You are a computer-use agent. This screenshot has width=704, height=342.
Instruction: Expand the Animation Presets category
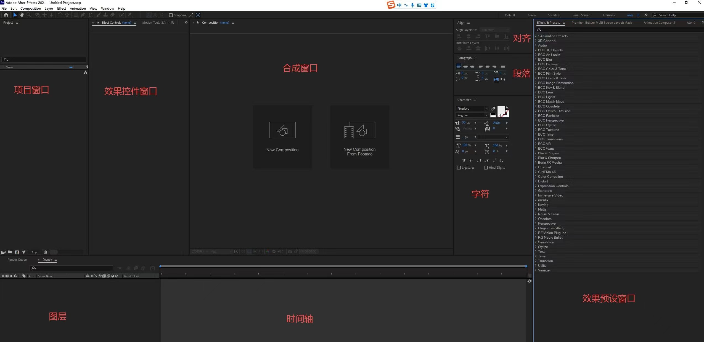click(536, 36)
